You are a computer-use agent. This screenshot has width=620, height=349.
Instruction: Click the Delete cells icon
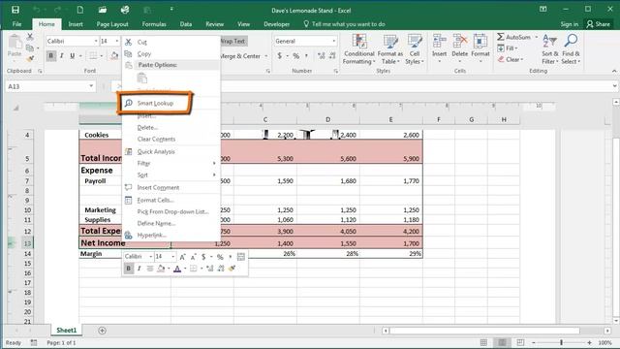click(x=460, y=41)
